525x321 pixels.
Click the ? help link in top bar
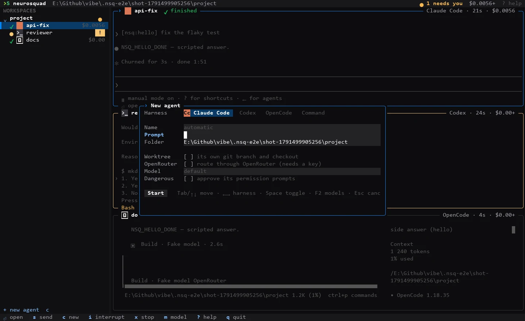(512, 4)
